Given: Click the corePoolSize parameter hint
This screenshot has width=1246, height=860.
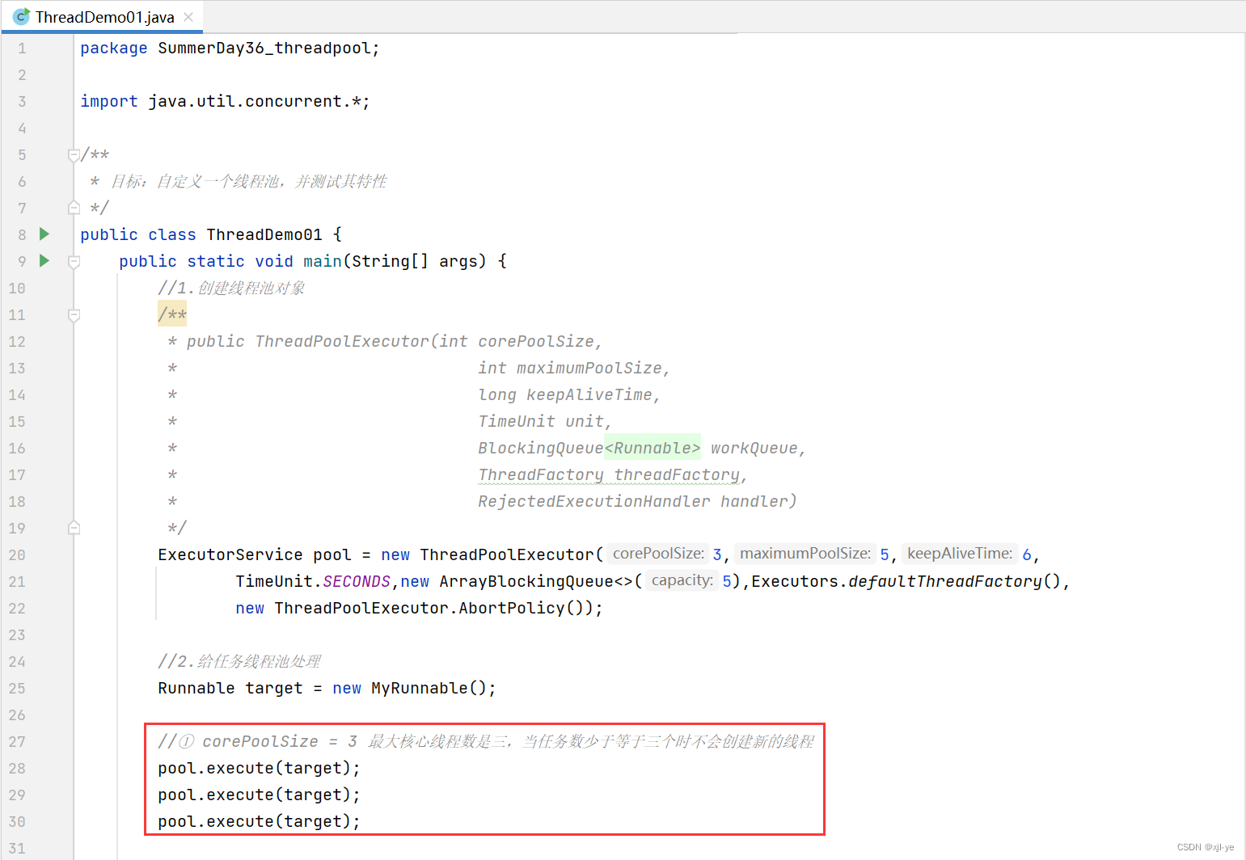Looking at the screenshot, I should coord(658,554).
